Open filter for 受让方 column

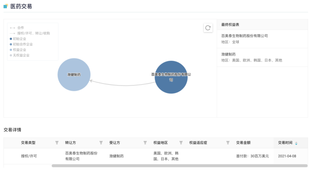[x=145, y=143]
